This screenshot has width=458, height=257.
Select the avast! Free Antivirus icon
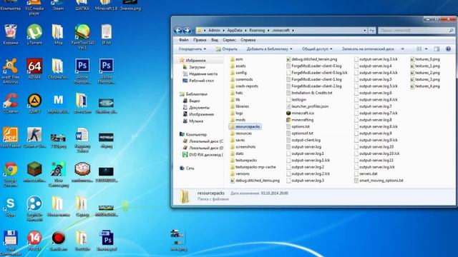[x=11, y=71]
